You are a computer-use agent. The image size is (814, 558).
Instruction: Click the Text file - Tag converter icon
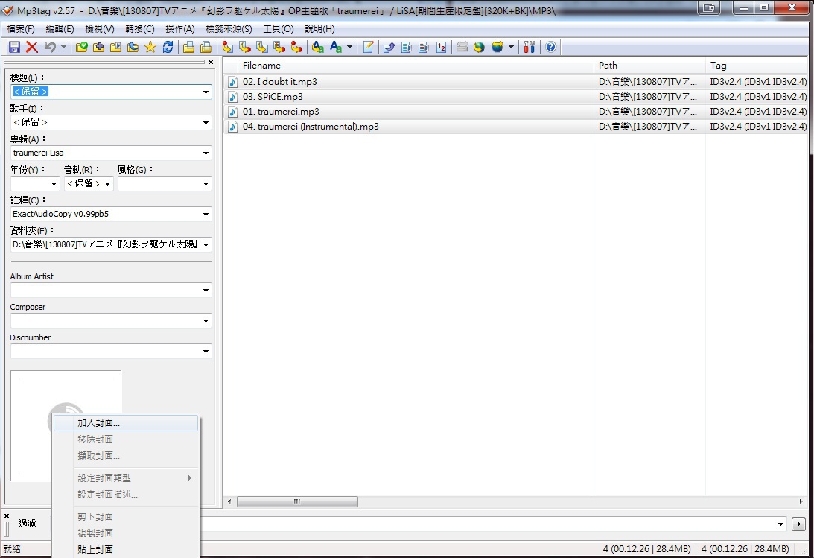[x=279, y=47]
